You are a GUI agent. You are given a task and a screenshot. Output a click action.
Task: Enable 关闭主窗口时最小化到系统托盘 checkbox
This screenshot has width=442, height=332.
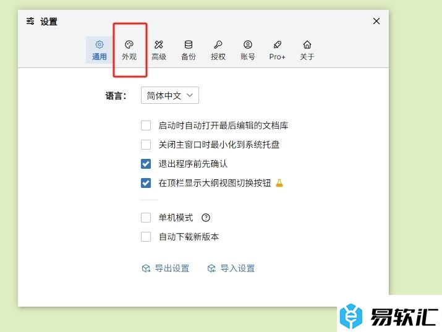point(146,145)
